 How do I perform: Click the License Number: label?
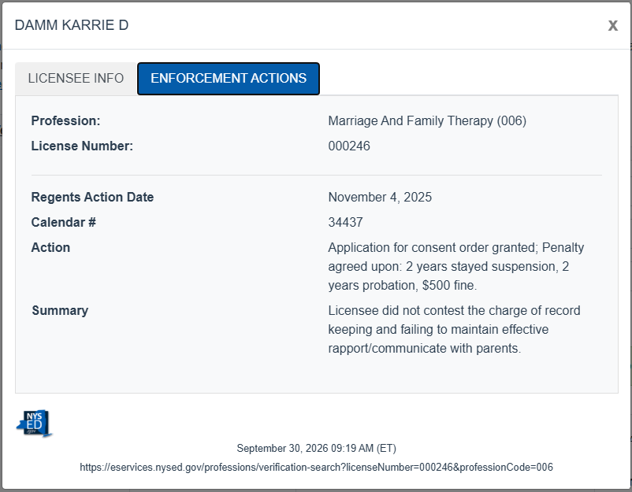[x=82, y=146]
